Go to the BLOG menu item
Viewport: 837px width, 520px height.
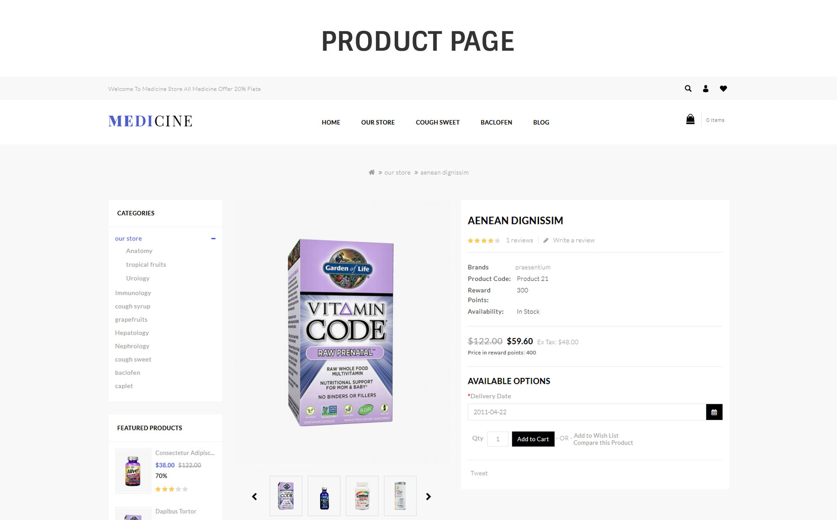coord(541,122)
